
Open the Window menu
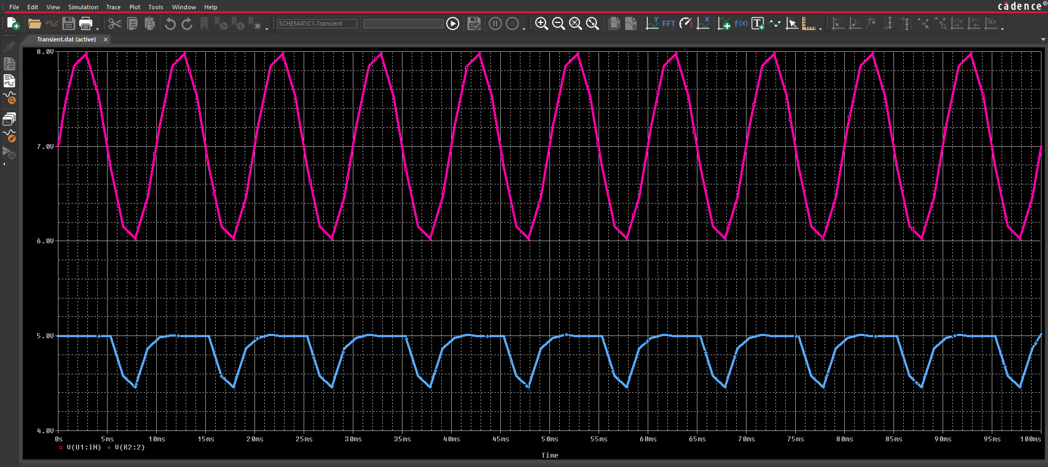pos(184,7)
